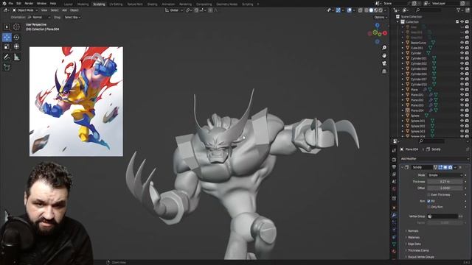Open the viewport Object menu
472x265 pixels.
click(74, 10)
